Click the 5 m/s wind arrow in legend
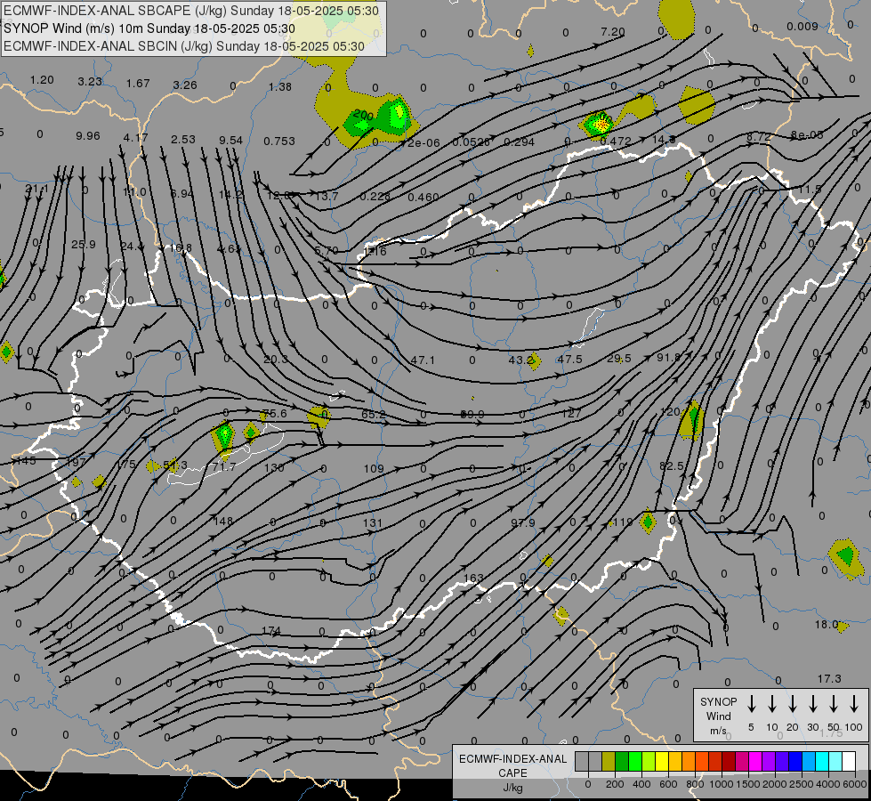Viewport: 871px width, 801px height. pos(752,704)
